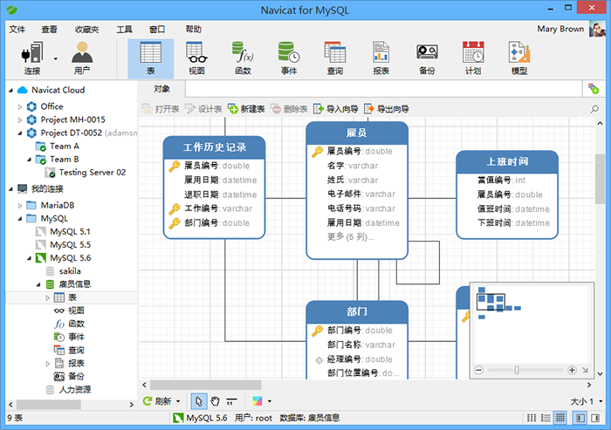
Task: Click the 模型 (Model) toolbar icon
Action: [519, 58]
